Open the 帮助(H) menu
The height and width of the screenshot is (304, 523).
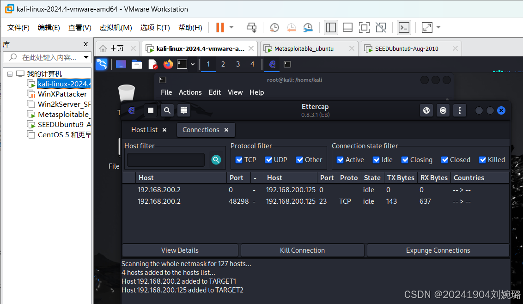coord(190,27)
